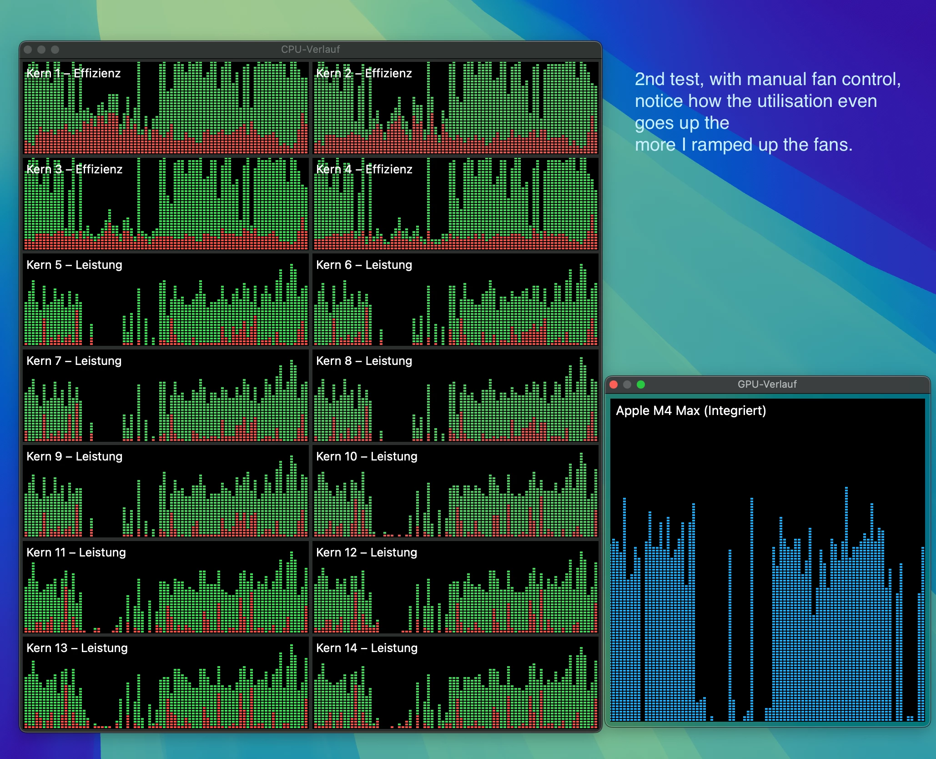
Task: Click the Kern 4 – Effizienz core panel
Action: tap(455, 204)
